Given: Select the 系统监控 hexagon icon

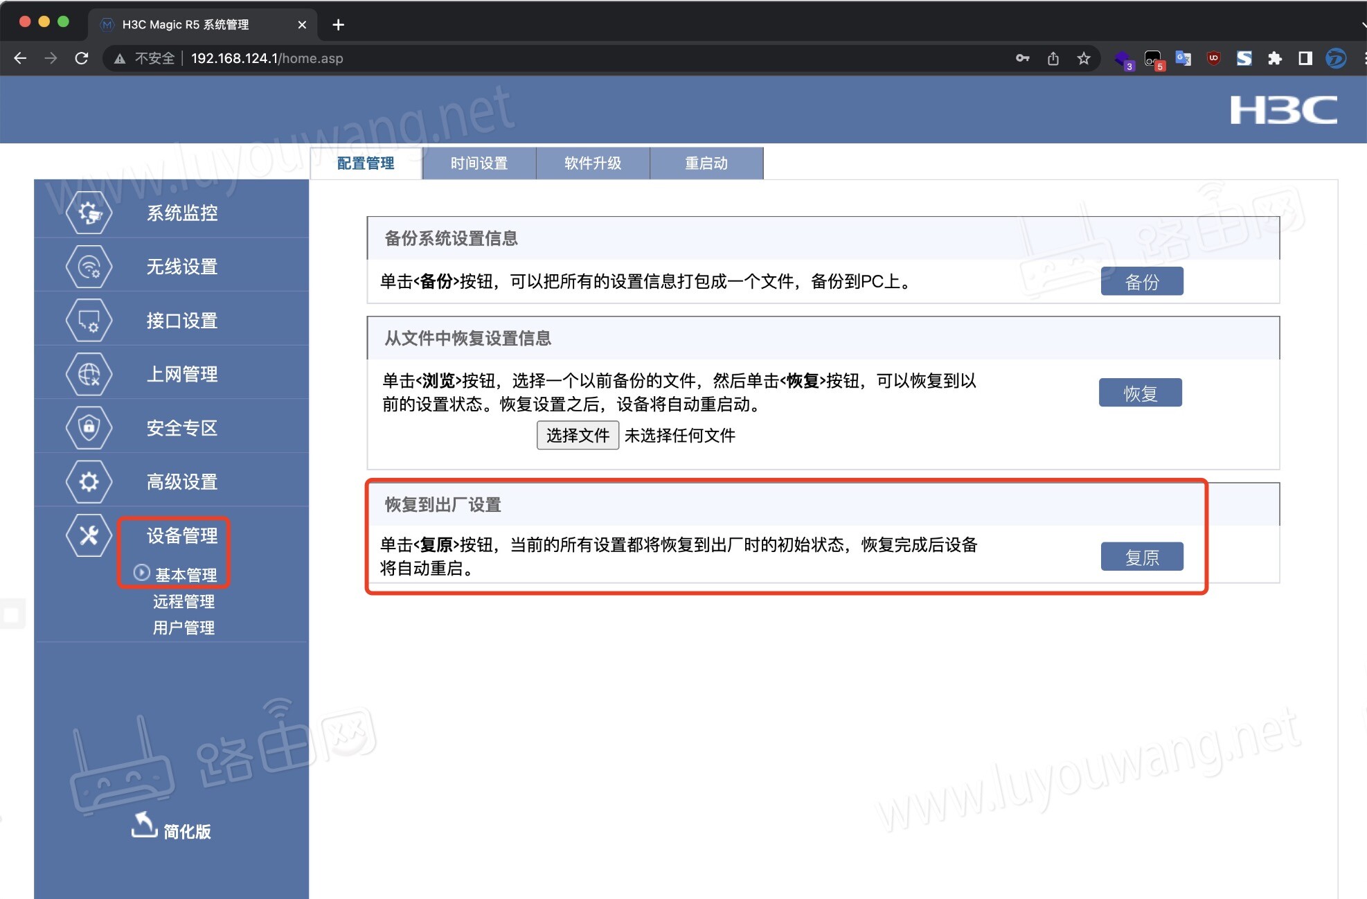Looking at the screenshot, I should tap(89, 213).
